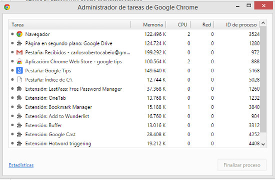This screenshot has width=275, height=180.
Task: Click the CPU value 1 for Bookmark Manager
Action: (188, 107)
